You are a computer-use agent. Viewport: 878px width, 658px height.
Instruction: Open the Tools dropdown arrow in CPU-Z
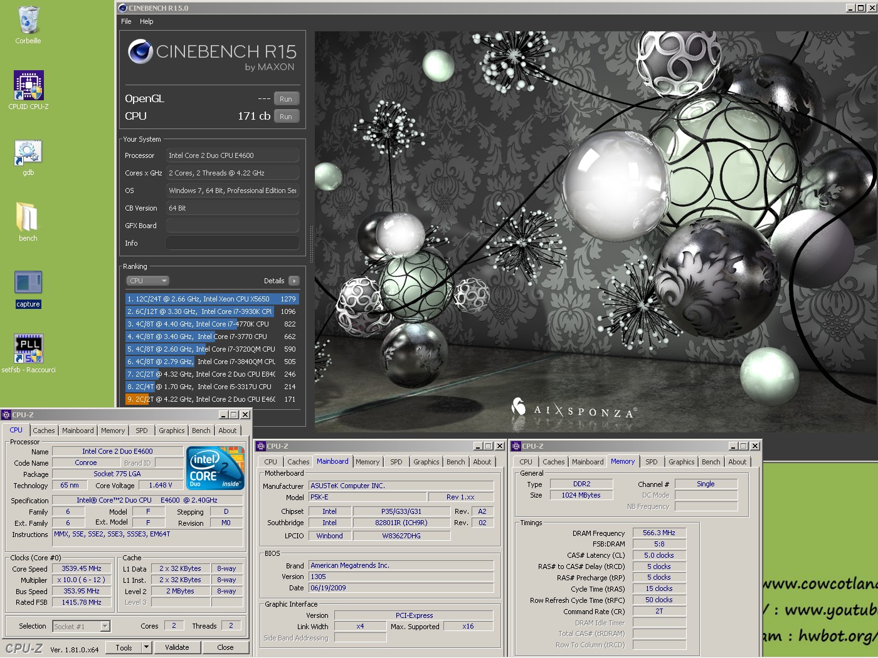147,647
